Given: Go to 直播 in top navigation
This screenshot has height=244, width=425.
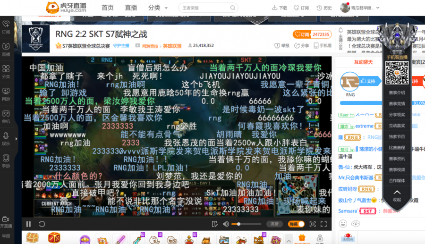Looking at the screenshot, I should click(131, 8).
